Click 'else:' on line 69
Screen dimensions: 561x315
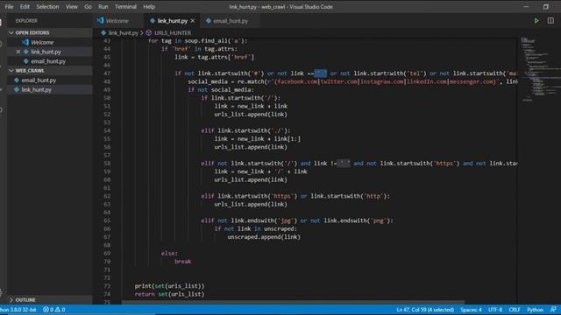[169, 254]
